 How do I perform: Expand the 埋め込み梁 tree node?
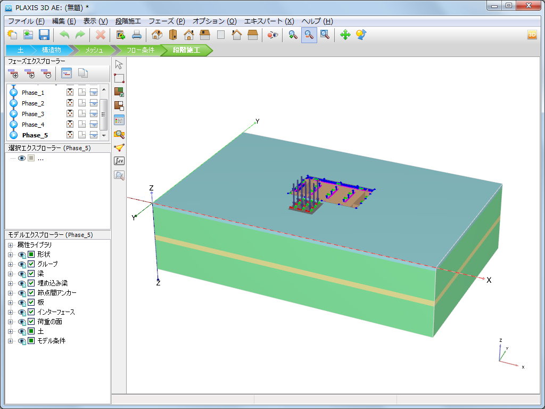click(x=10, y=283)
